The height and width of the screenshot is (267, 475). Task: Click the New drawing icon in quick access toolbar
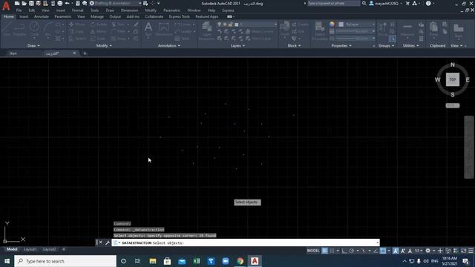(x=17, y=3)
